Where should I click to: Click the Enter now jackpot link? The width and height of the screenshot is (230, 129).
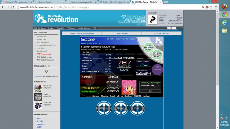(x=39, y=76)
